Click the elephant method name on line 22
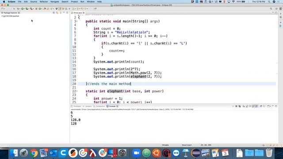Image resolution: width=283 pixels, height=159 pixels. click(x=115, y=91)
